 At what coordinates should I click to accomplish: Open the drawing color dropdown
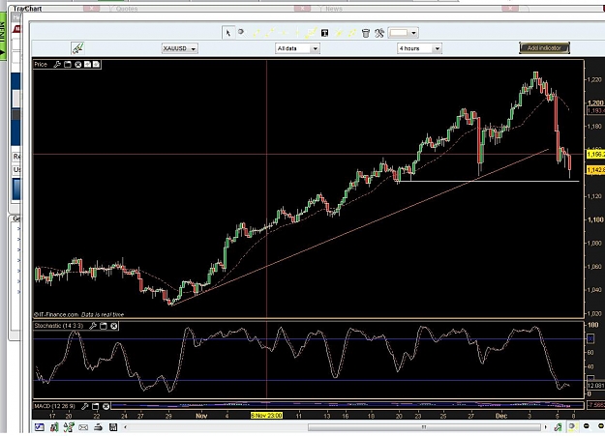[x=404, y=33]
